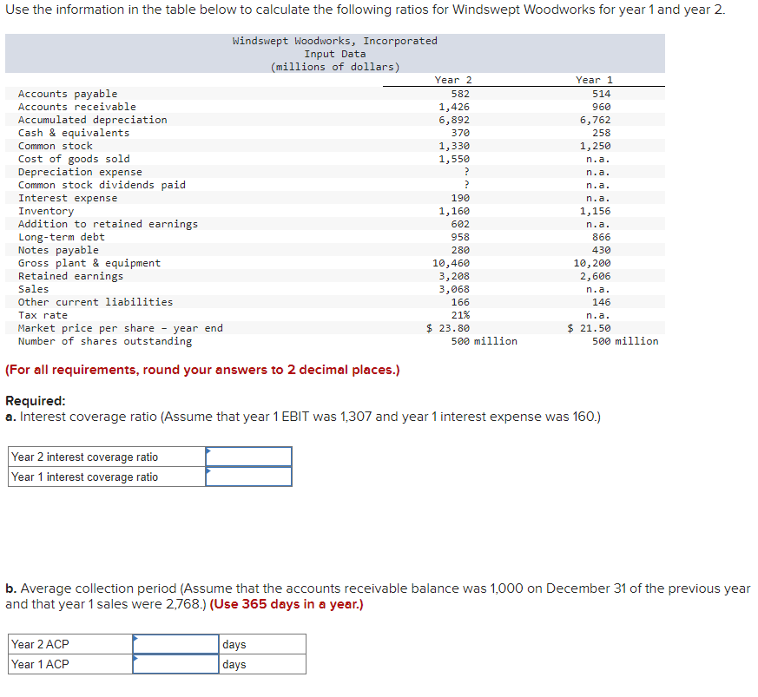Click the Interest expense value 190
Viewport: 758px width, 697px height.
tap(462, 197)
